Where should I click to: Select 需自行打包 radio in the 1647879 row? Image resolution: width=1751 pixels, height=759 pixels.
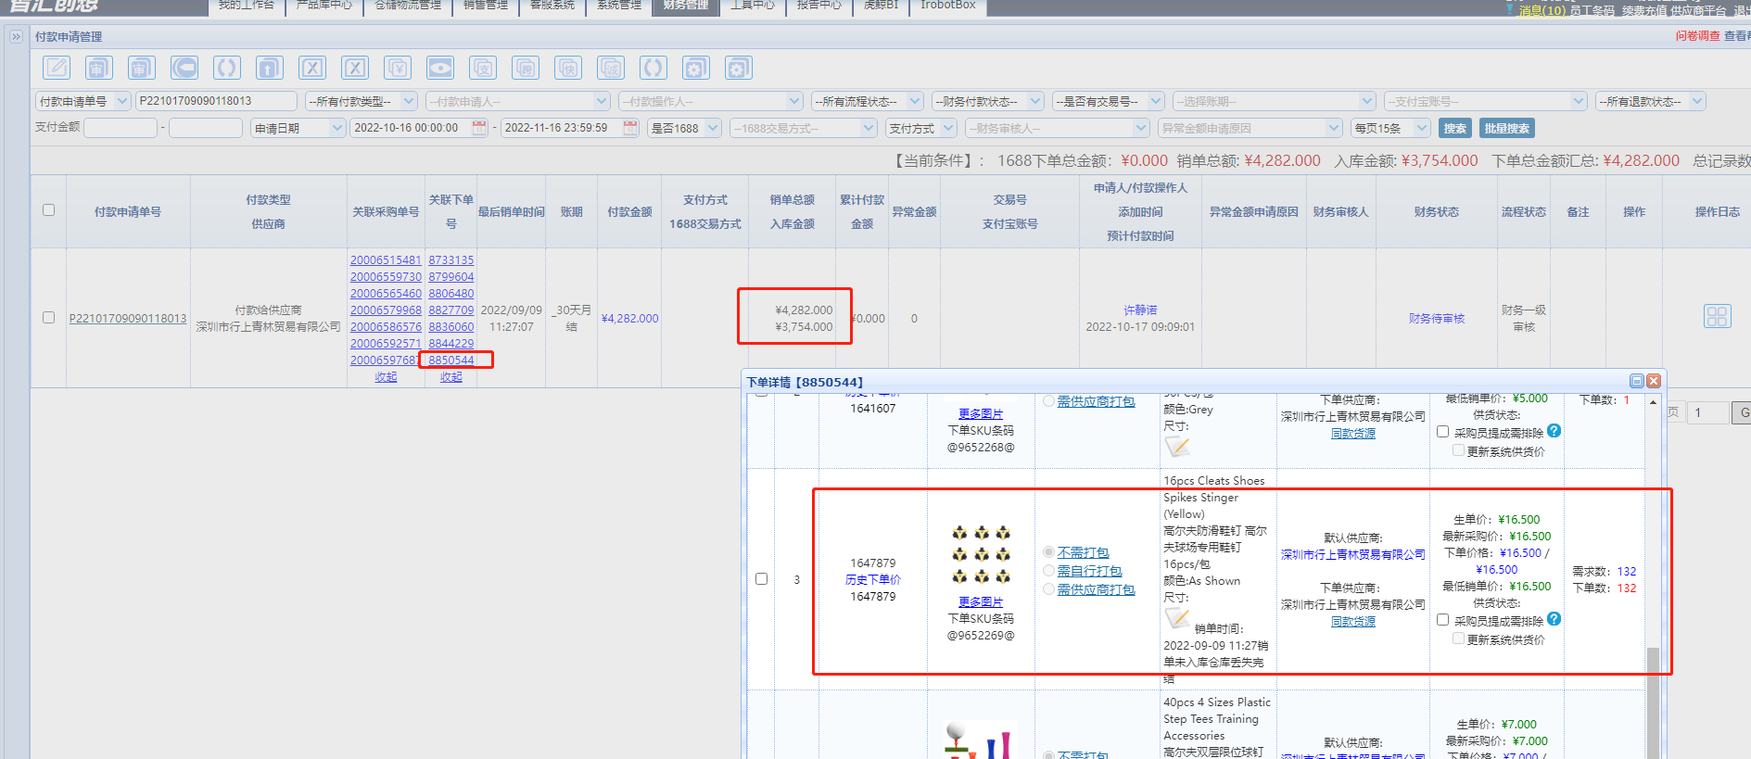click(1048, 571)
